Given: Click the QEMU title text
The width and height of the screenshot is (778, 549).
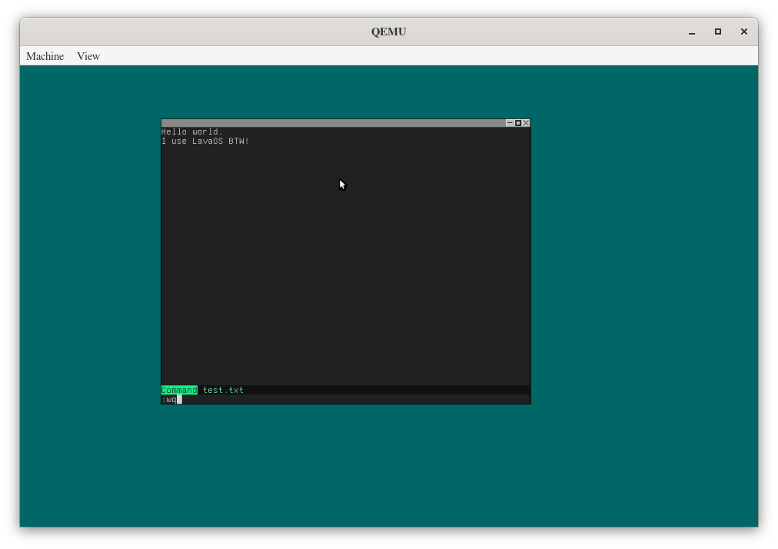Looking at the screenshot, I should [389, 32].
